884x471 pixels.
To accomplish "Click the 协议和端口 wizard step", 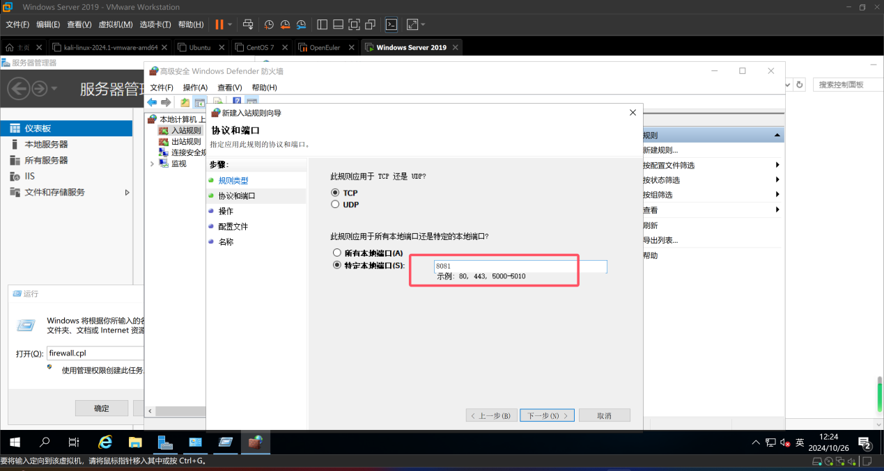I will tap(237, 196).
